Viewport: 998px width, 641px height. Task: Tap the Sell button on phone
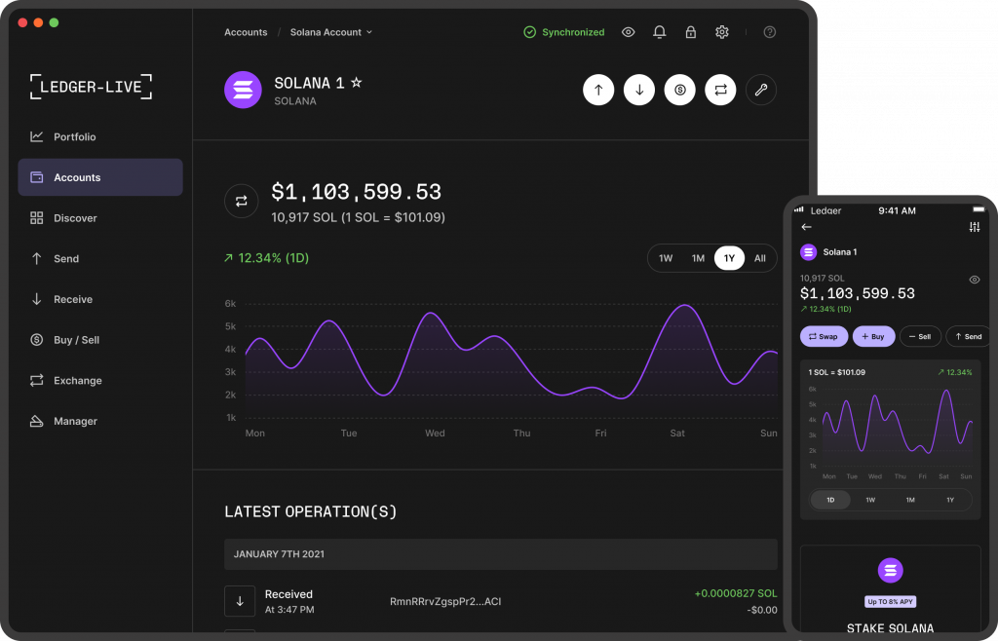[x=920, y=336]
